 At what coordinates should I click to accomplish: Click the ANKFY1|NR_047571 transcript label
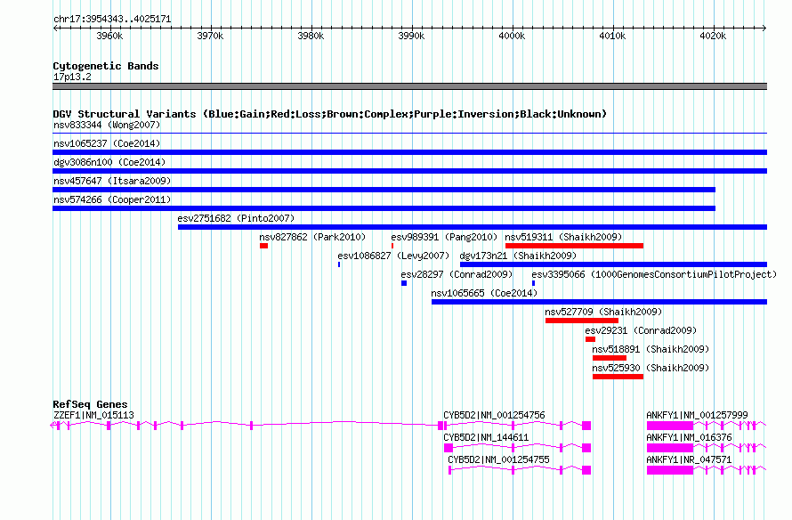[689, 459]
